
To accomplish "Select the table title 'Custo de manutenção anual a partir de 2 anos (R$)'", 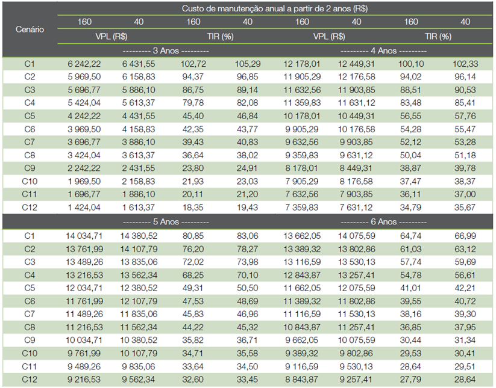I will [x=275, y=8].
